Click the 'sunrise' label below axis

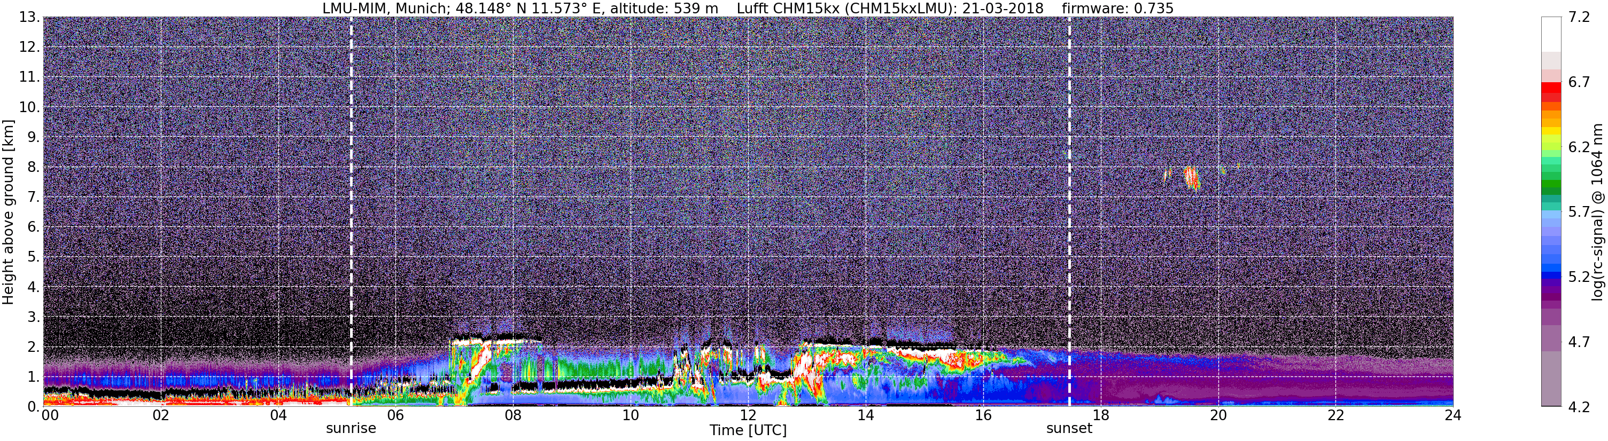click(351, 429)
